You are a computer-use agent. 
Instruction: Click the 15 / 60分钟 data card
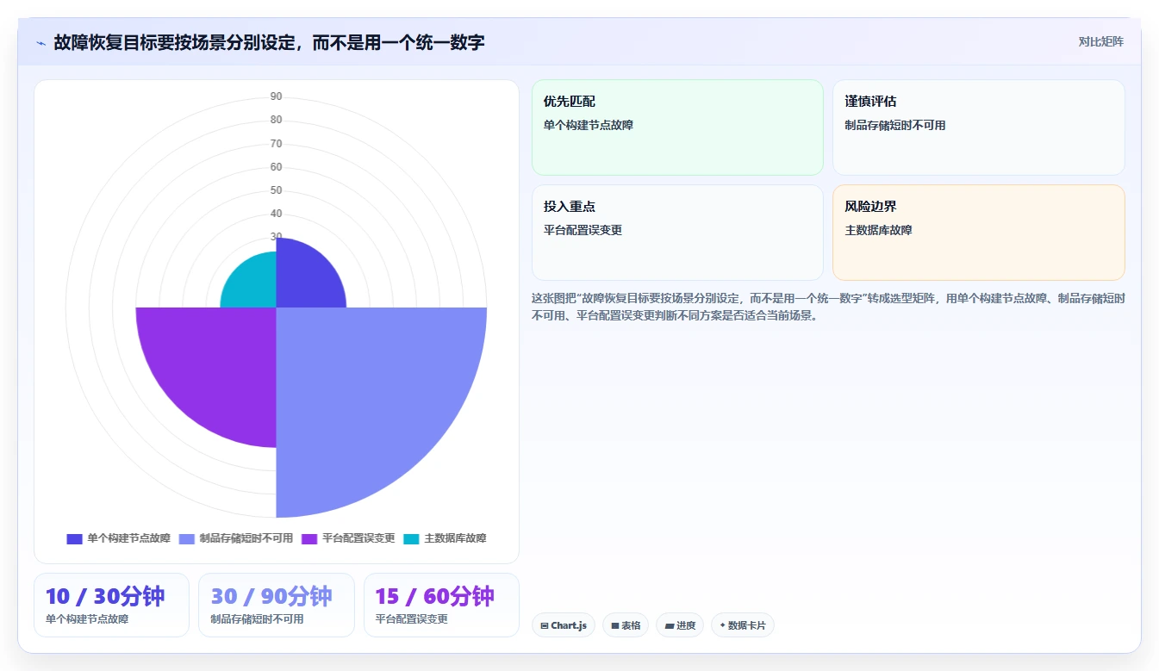(x=441, y=605)
